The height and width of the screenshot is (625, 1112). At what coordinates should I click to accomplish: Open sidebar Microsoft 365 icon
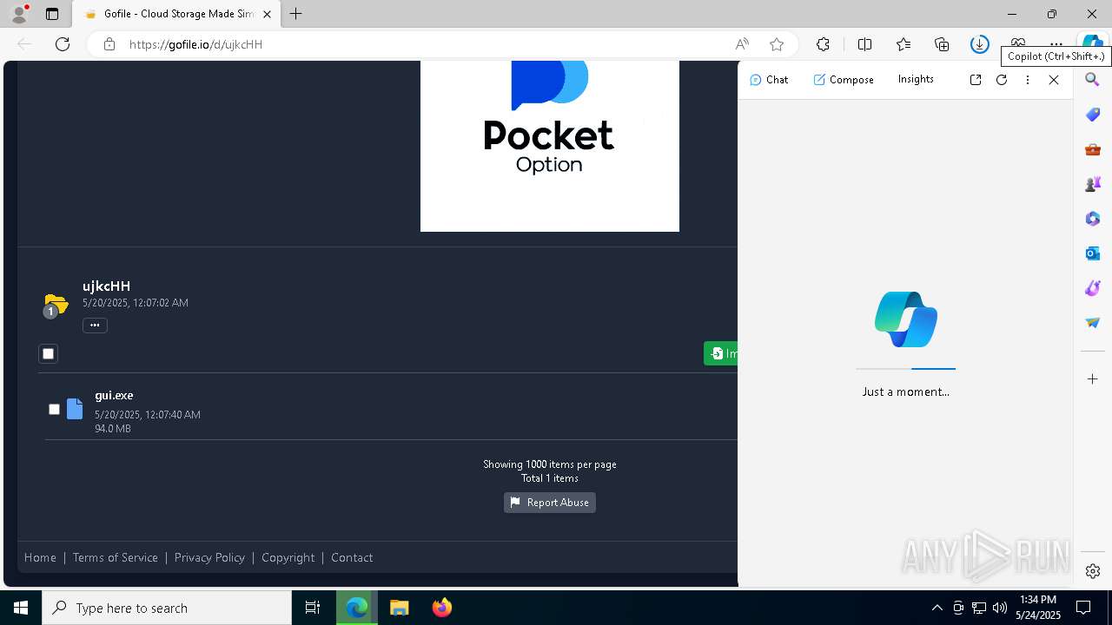pos(1093,219)
